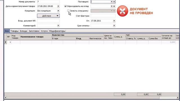Image resolution: width=180 pixels, height=101 pixels.
Task: Click the Счет-фактура input field
Action: pyautogui.click(x=103, y=16)
